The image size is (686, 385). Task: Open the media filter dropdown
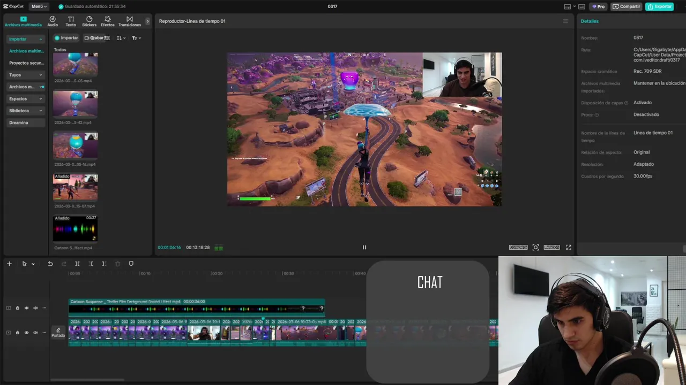tap(136, 38)
